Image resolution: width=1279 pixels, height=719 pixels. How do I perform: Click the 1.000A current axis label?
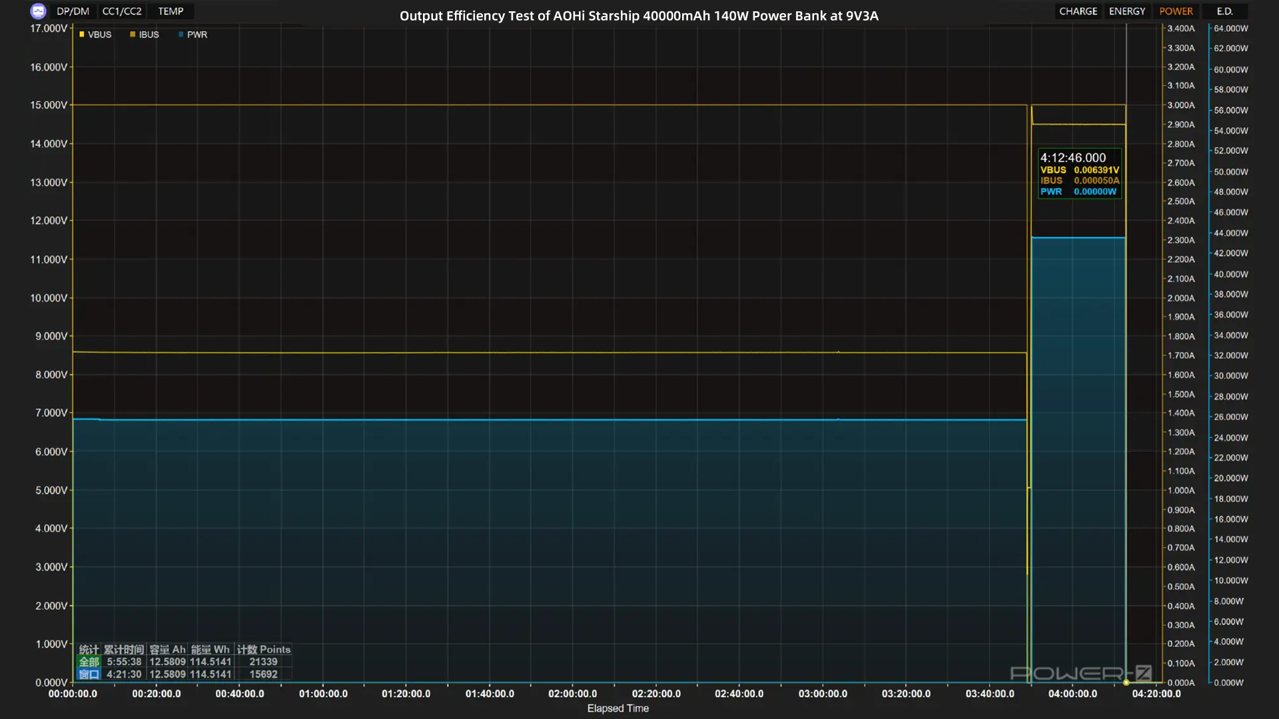tap(1181, 491)
